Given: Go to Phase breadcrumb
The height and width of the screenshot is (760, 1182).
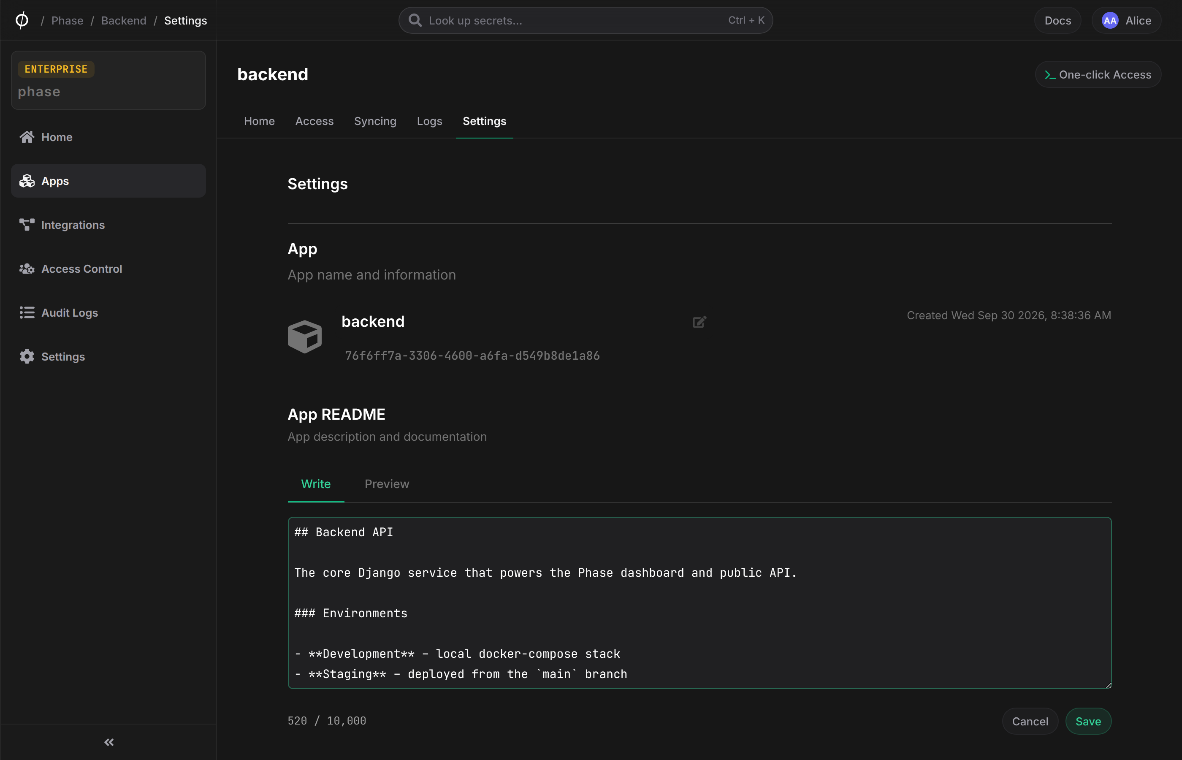Looking at the screenshot, I should click(x=67, y=20).
